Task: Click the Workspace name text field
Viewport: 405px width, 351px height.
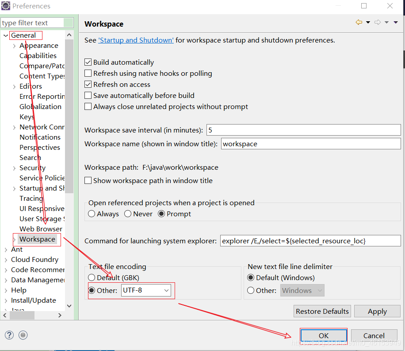Action: 311,144
